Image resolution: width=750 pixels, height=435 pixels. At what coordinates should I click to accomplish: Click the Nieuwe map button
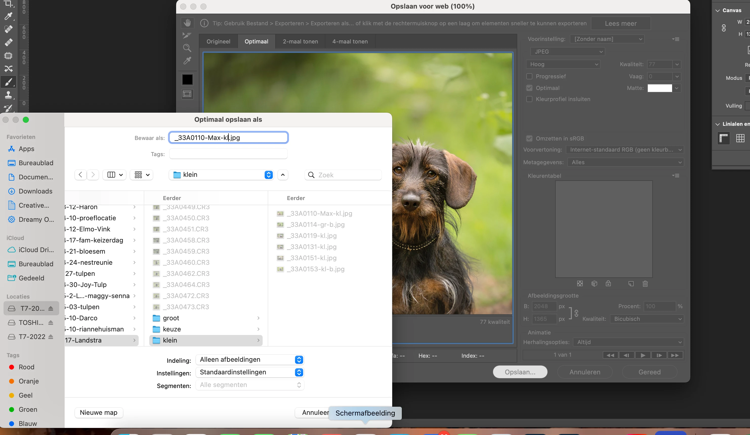click(98, 413)
